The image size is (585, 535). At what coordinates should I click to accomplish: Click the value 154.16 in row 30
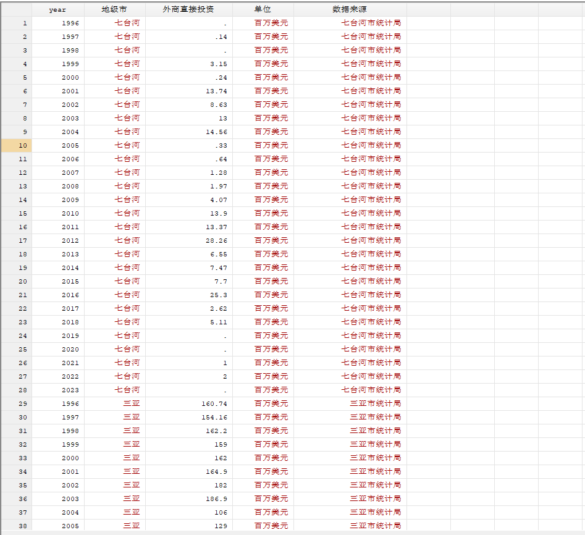click(x=214, y=418)
